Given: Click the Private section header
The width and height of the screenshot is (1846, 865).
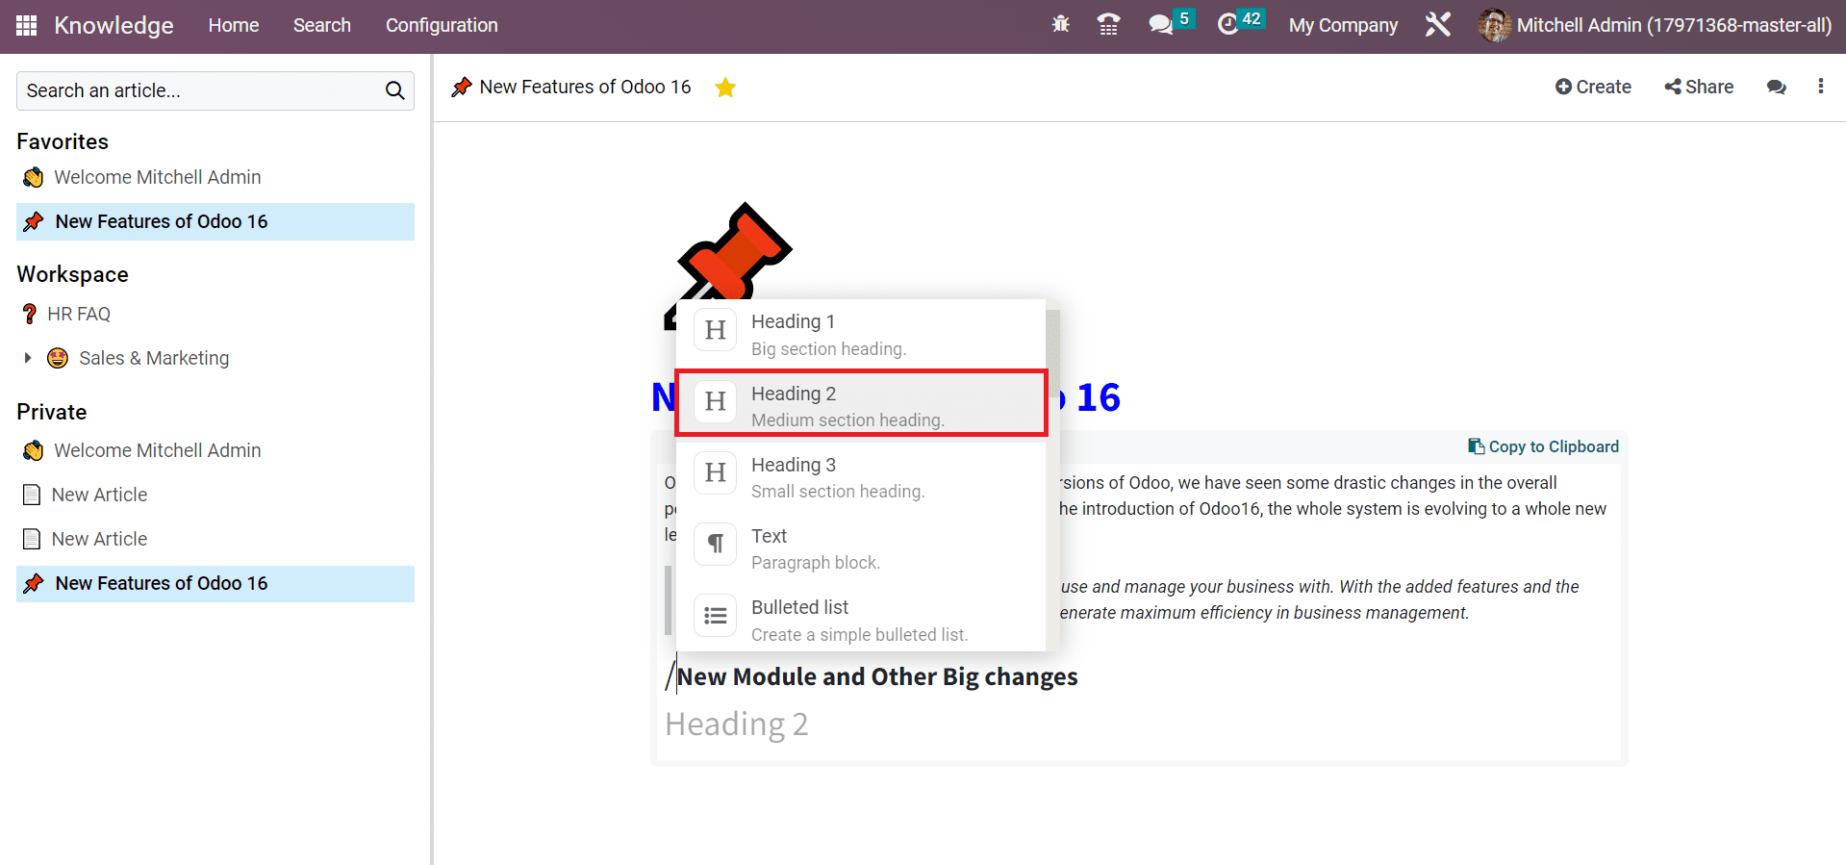Looking at the screenshot, I should (x=52, y=412).
